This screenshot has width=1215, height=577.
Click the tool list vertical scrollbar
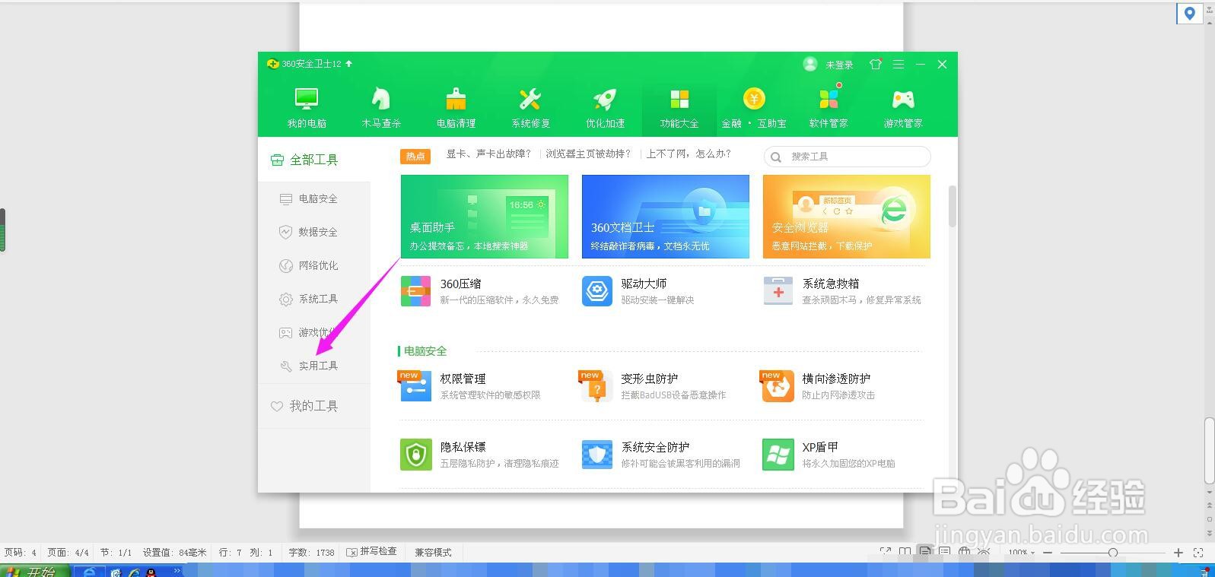coord(952,206)
